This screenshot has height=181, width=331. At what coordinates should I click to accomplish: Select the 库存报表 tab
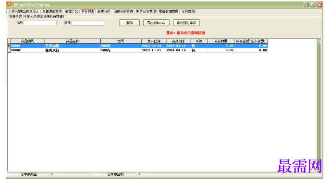87,11
